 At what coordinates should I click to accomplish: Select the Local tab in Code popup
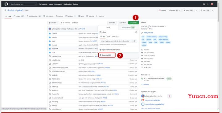(108, 27)
